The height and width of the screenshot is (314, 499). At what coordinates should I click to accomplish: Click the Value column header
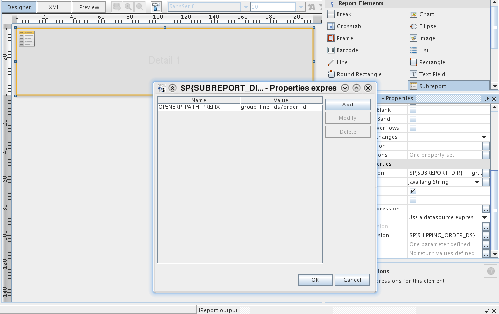click(281, 100)
